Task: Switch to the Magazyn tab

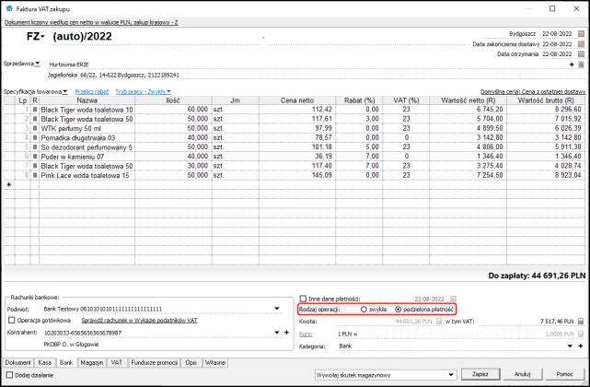Action: tap(91, 363)
